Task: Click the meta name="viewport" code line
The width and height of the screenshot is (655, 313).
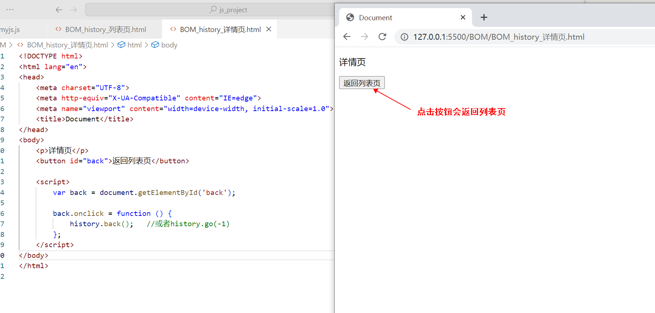Action: pyautogui.click(x=185, y=109)
